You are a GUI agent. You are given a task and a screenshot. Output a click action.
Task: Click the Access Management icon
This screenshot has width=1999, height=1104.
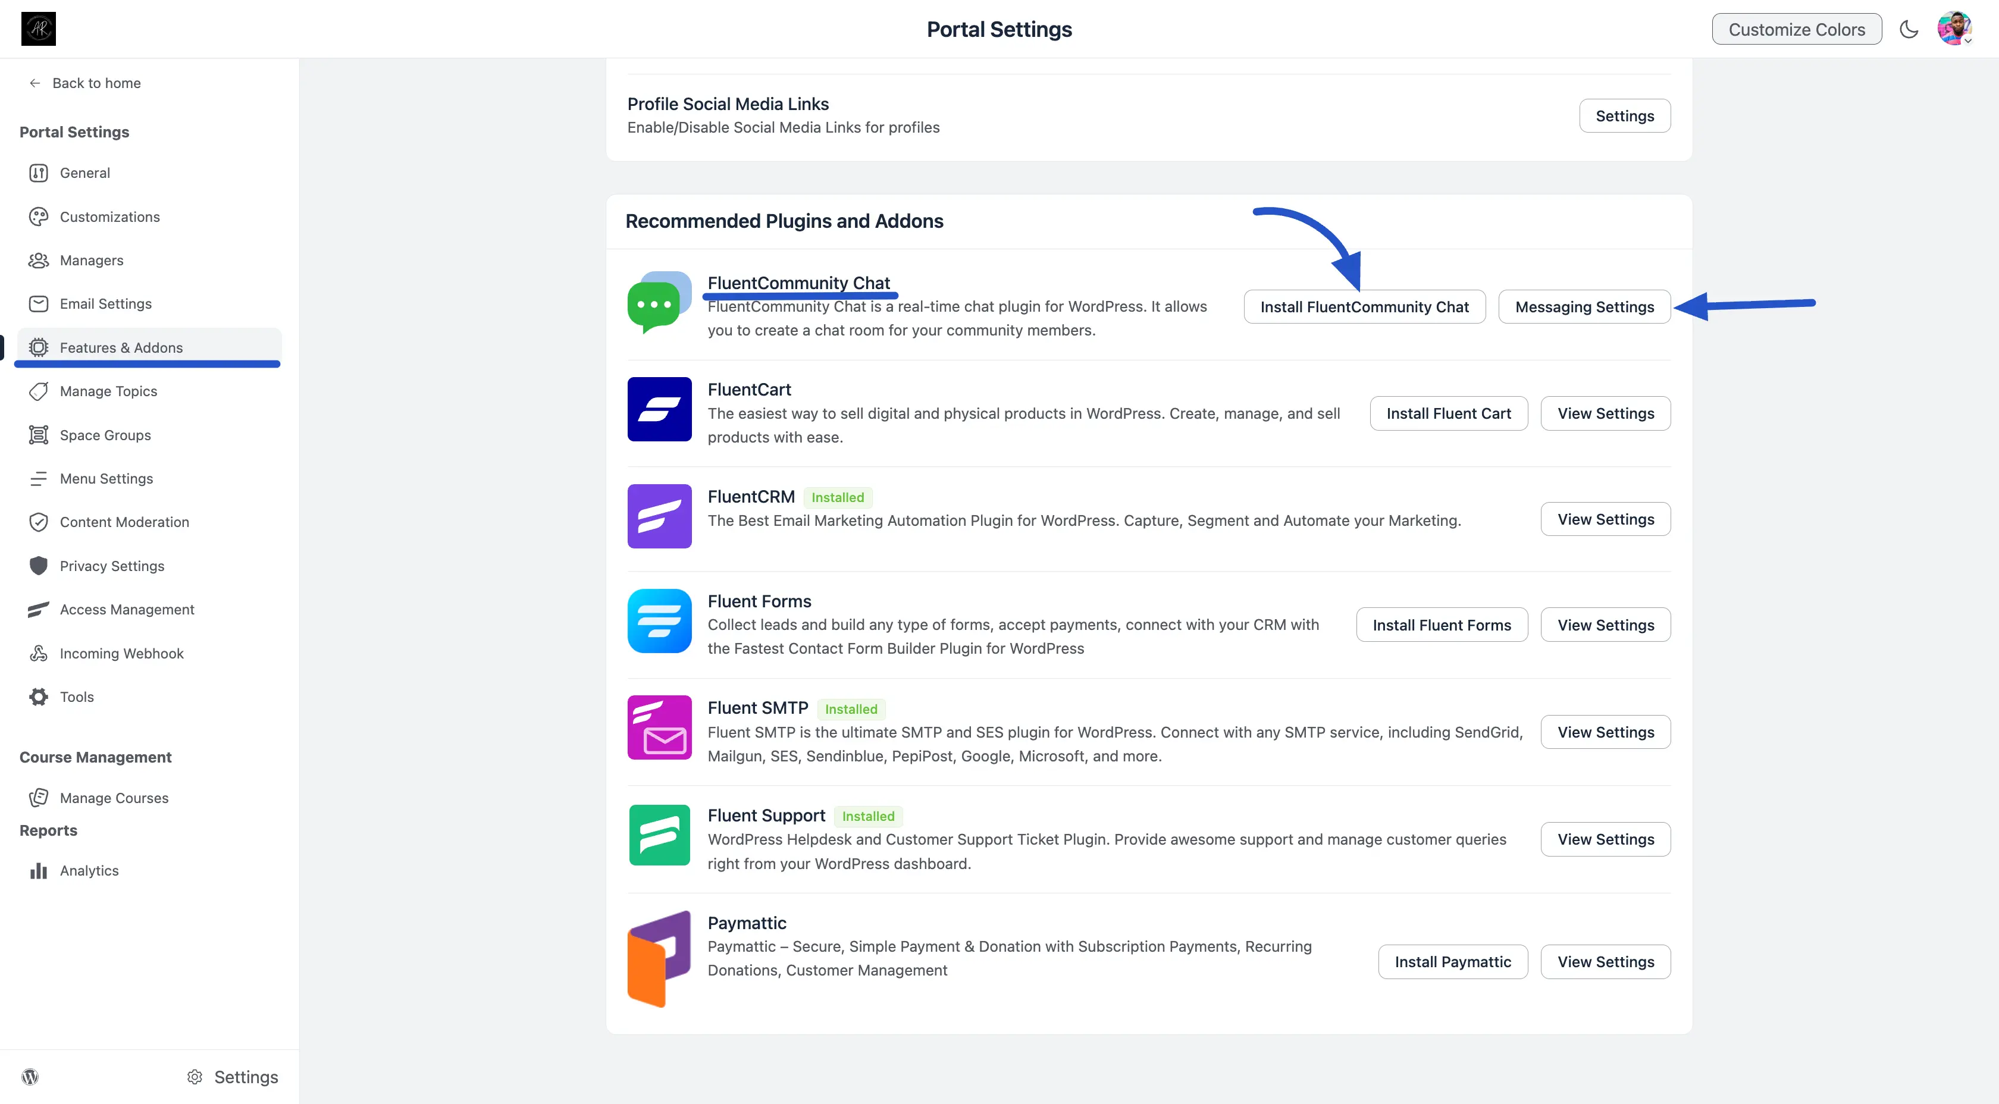click(38, 610)
